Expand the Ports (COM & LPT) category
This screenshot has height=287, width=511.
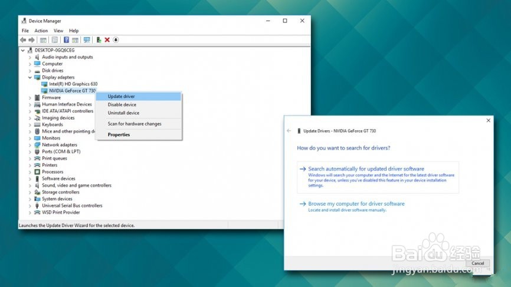coord(30,151)
